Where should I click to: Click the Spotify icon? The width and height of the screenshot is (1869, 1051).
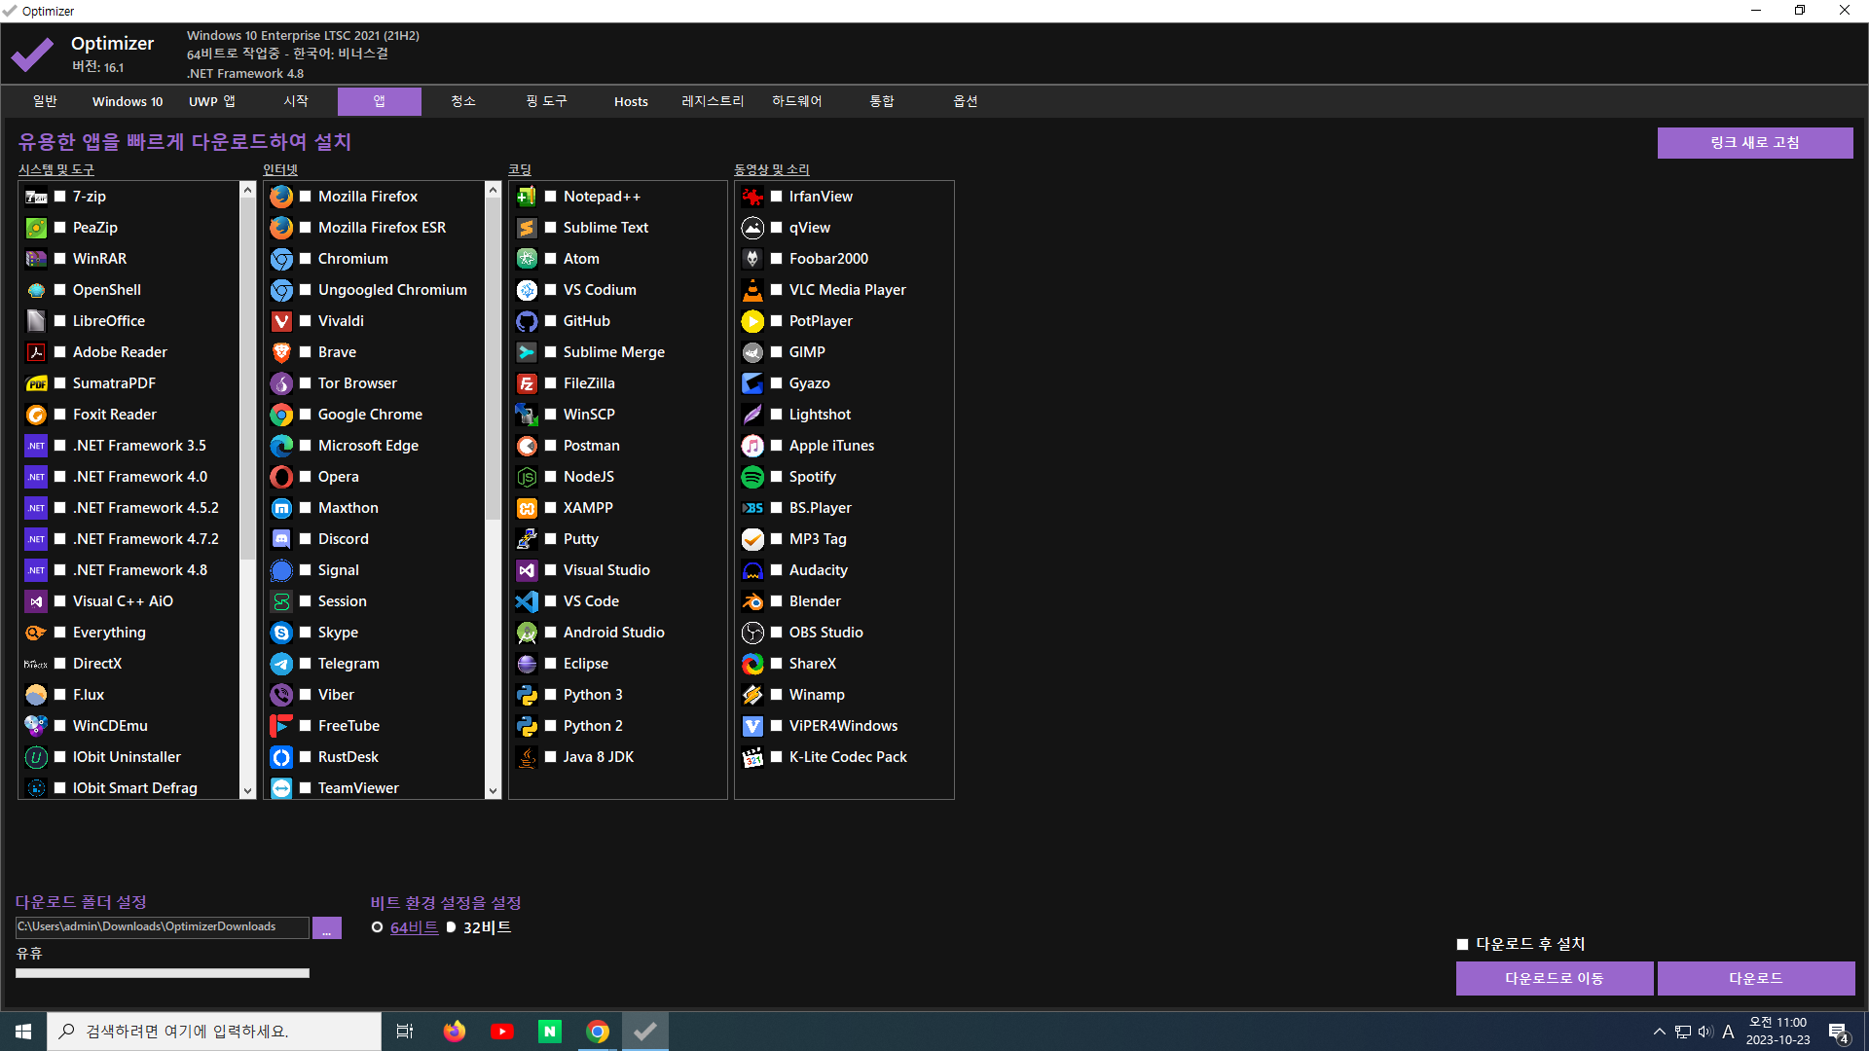(752, 477)
